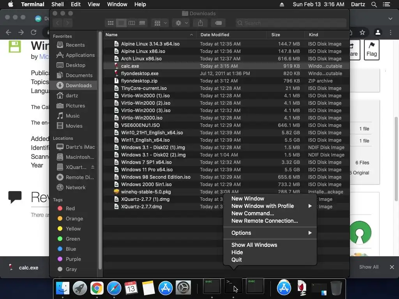
Task: Select Documents in Finder sidebar
Action: click(x=73, y=76)
